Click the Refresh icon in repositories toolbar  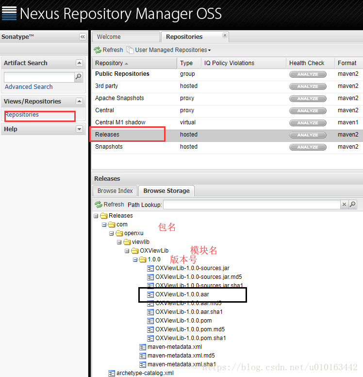point(98,50)
